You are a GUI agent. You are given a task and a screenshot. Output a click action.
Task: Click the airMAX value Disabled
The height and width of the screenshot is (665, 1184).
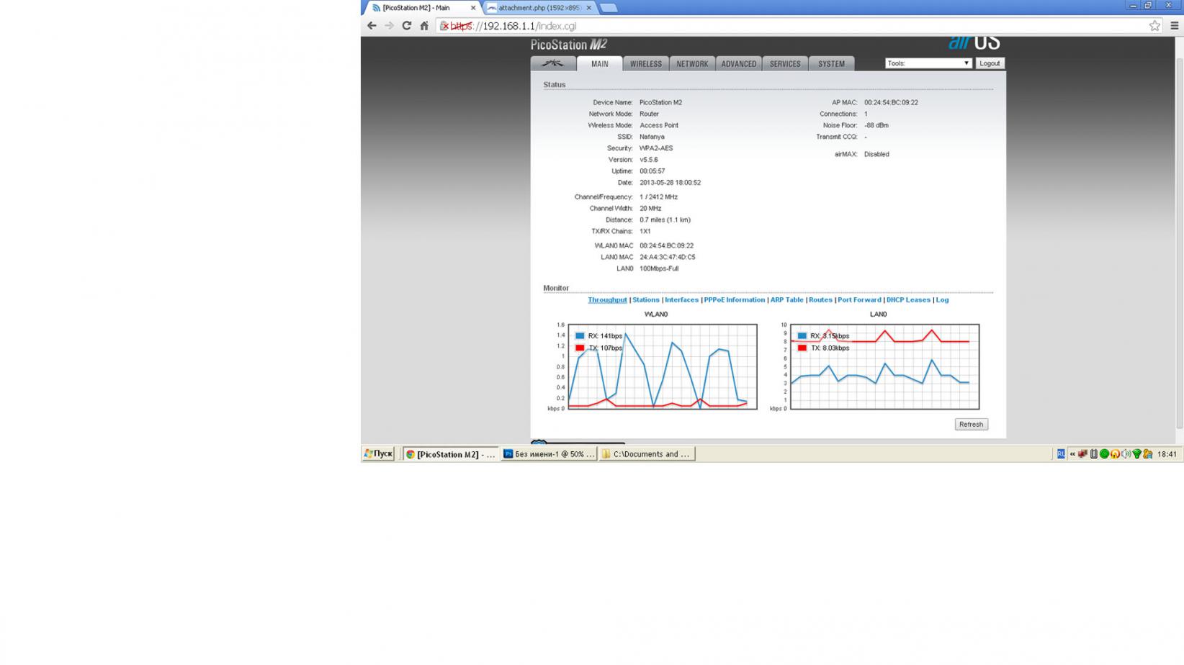(x=876, y=154)
